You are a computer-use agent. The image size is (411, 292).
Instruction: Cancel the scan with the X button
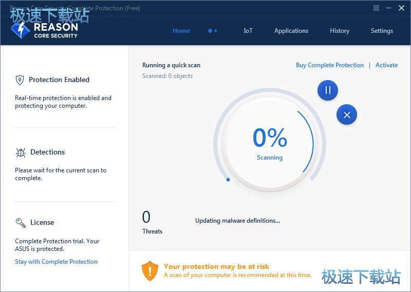tap(347, 115)
